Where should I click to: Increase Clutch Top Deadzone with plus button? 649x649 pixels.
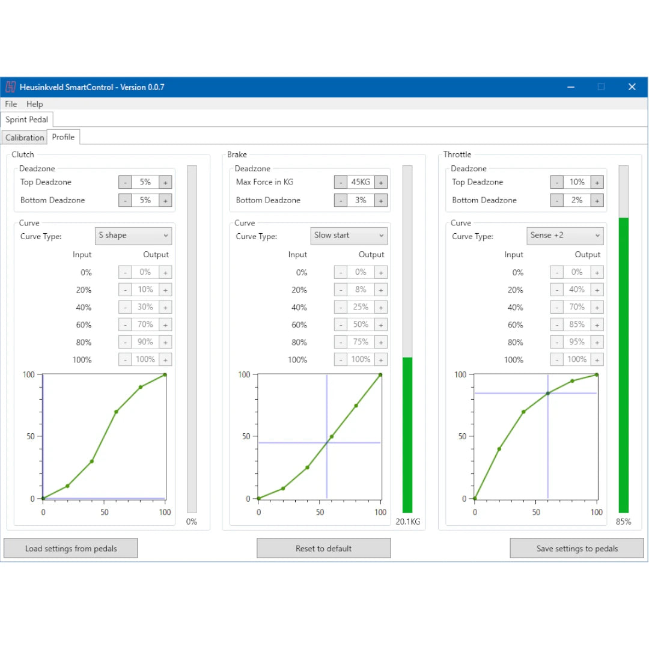(x=165, y=183)
